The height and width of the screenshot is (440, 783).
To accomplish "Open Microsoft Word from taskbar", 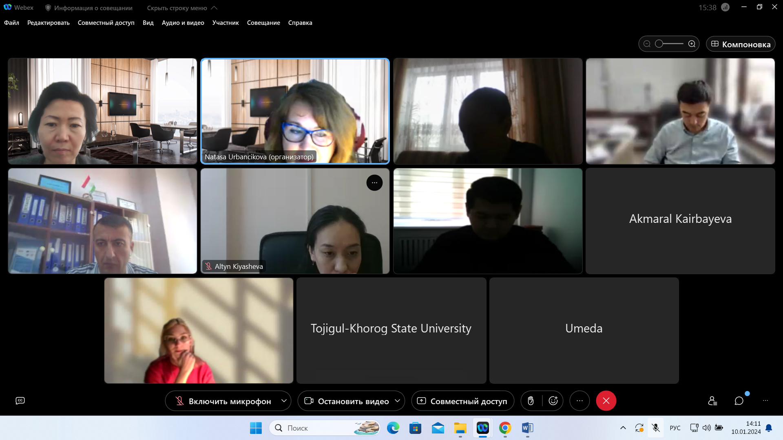I will pos(528,428).
